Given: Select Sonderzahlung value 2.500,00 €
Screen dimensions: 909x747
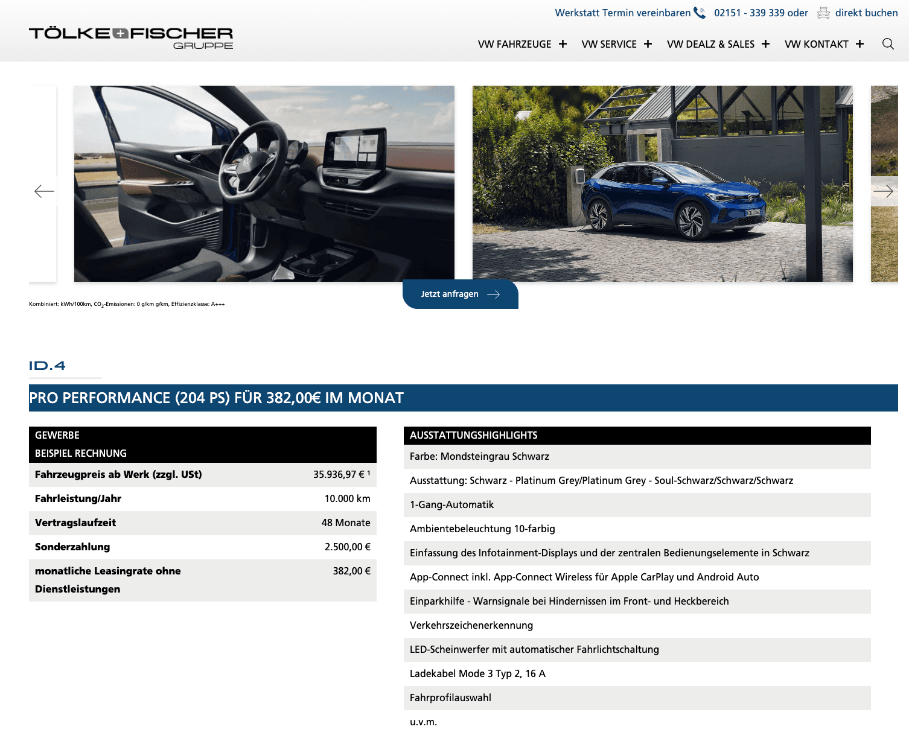Looking at the screenshot, I should click(348, 547).
